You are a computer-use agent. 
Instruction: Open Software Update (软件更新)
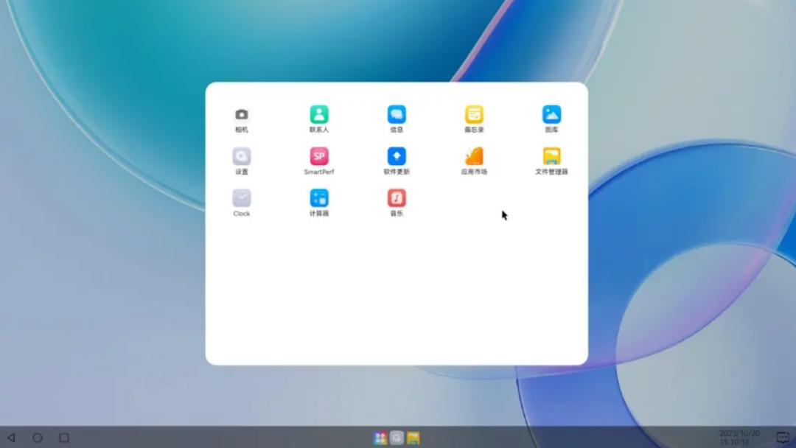396,155
